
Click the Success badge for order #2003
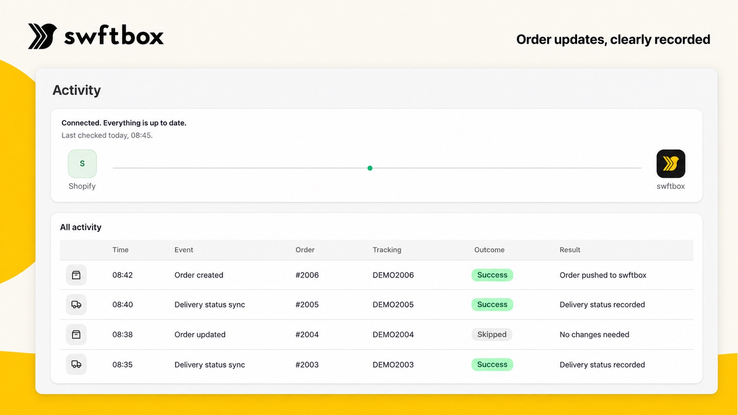click(x=492, y=365)
